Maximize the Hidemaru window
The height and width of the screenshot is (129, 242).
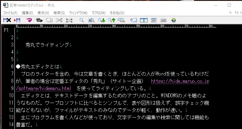click(x=229, y=5)
